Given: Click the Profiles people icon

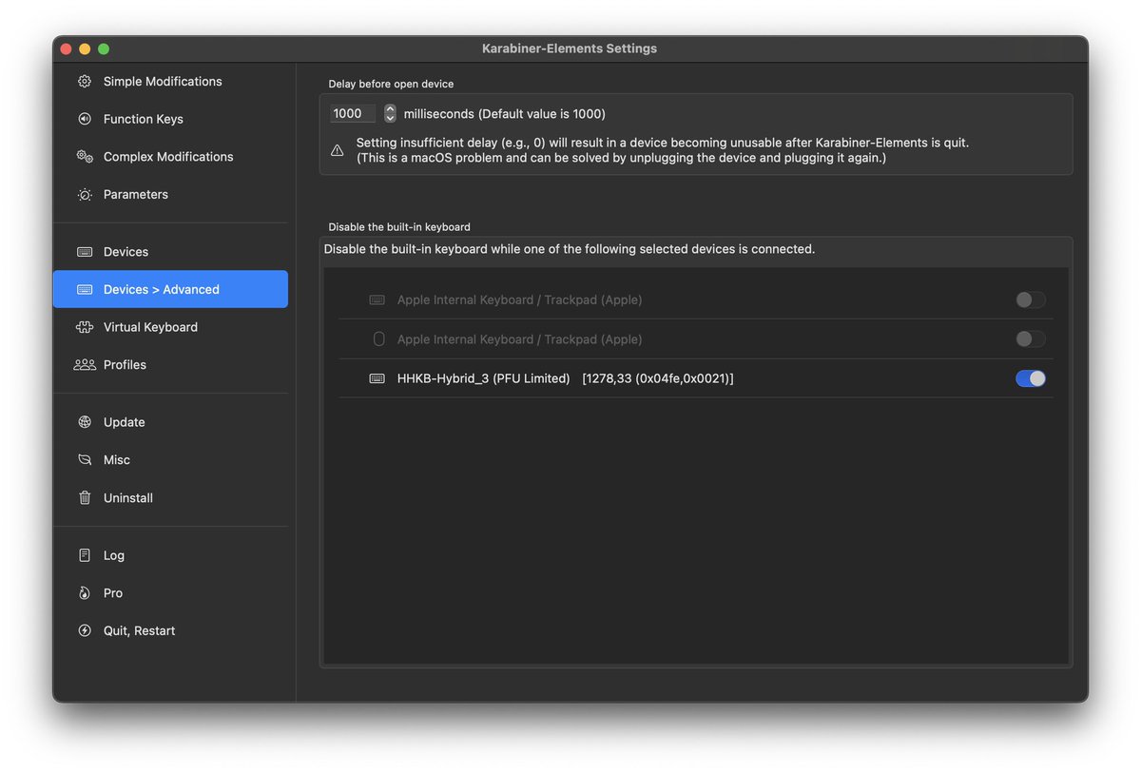Looking at the screenshot, I should pos(85,365).
